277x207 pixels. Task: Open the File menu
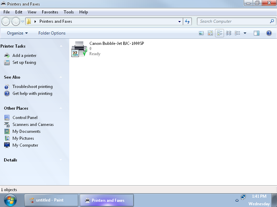tap(7, 12)
